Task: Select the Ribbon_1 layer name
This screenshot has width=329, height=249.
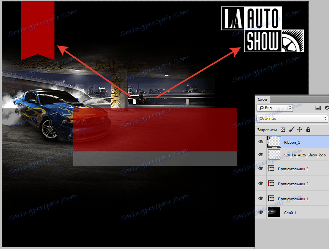Action: [292, 143]
